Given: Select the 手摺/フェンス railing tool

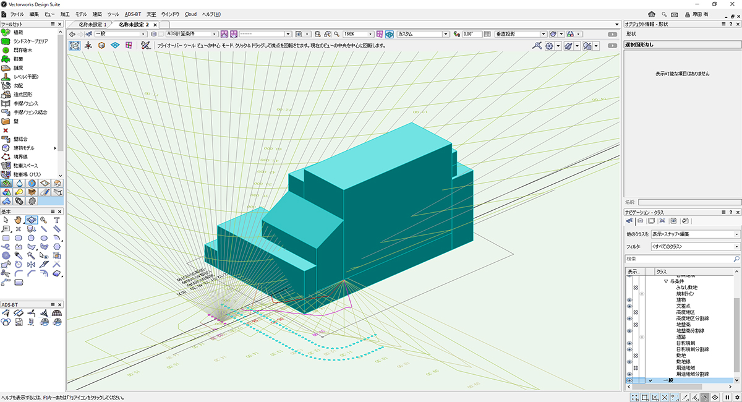Looking at the screenshot, I should tap(25, 103).
